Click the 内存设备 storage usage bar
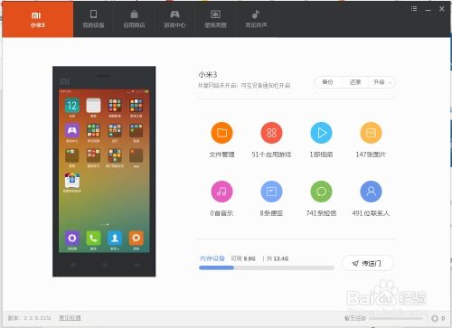The image size is (452, 328). coord(267,267)
